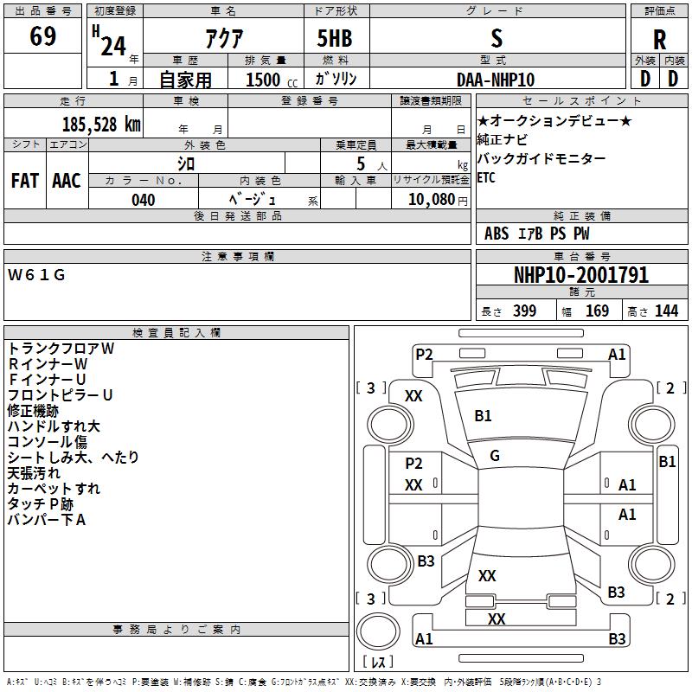Select the seating capacity 5 人
This screenshot has height=692, width=692.
[371, 164]
